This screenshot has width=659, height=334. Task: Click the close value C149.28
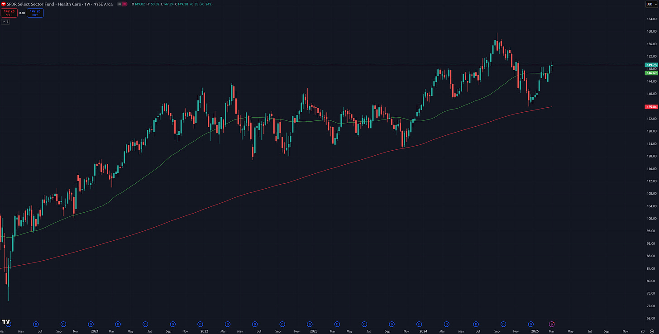[x=182, y=4]
